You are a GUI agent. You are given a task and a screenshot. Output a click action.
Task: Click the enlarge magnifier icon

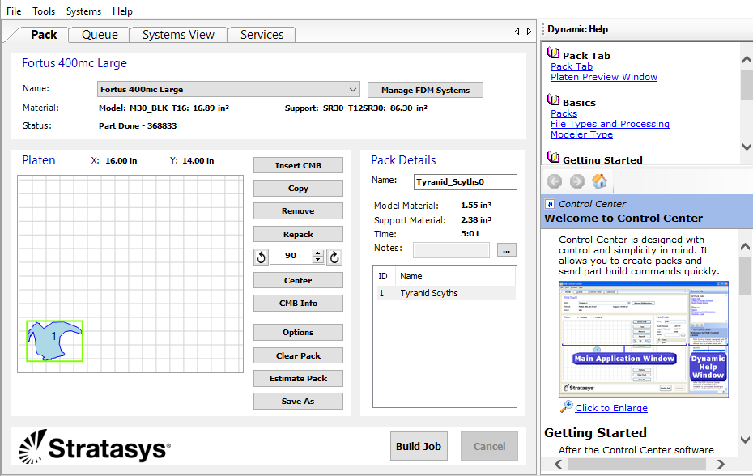point(566,406)
